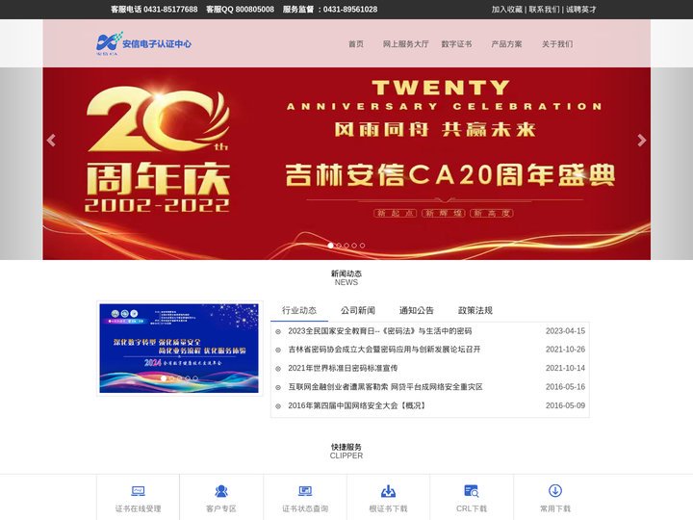Select fourth banner carousel dot
693x520 pixels.
[x=354, y=246]
